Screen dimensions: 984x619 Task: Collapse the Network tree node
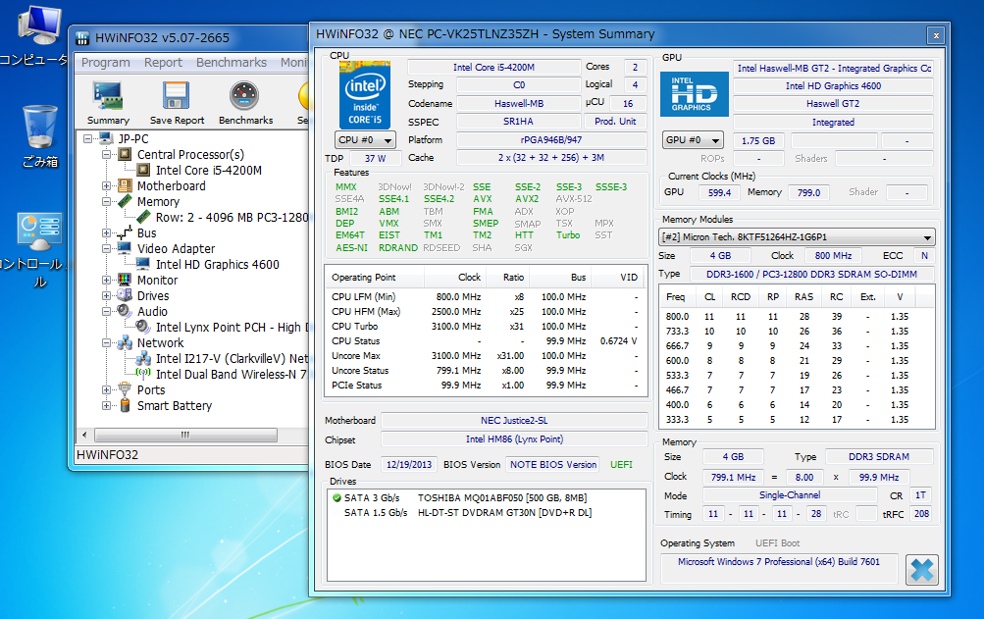[106, 342]
